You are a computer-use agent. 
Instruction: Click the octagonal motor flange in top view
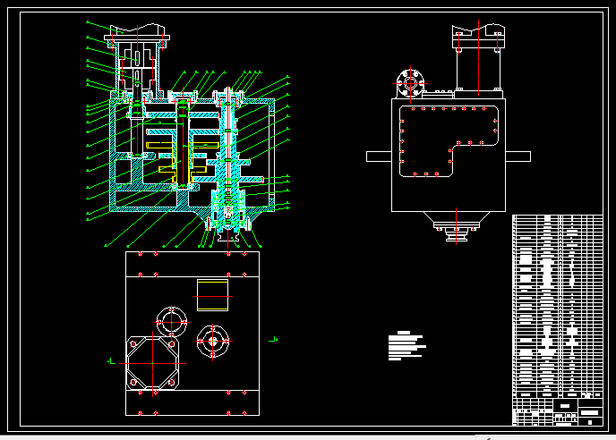pyautogui.click(x=152, y=363)
